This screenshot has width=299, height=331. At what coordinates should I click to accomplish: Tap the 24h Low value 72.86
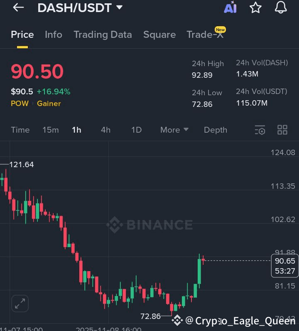pyautogui.click(x=202, y=104)
